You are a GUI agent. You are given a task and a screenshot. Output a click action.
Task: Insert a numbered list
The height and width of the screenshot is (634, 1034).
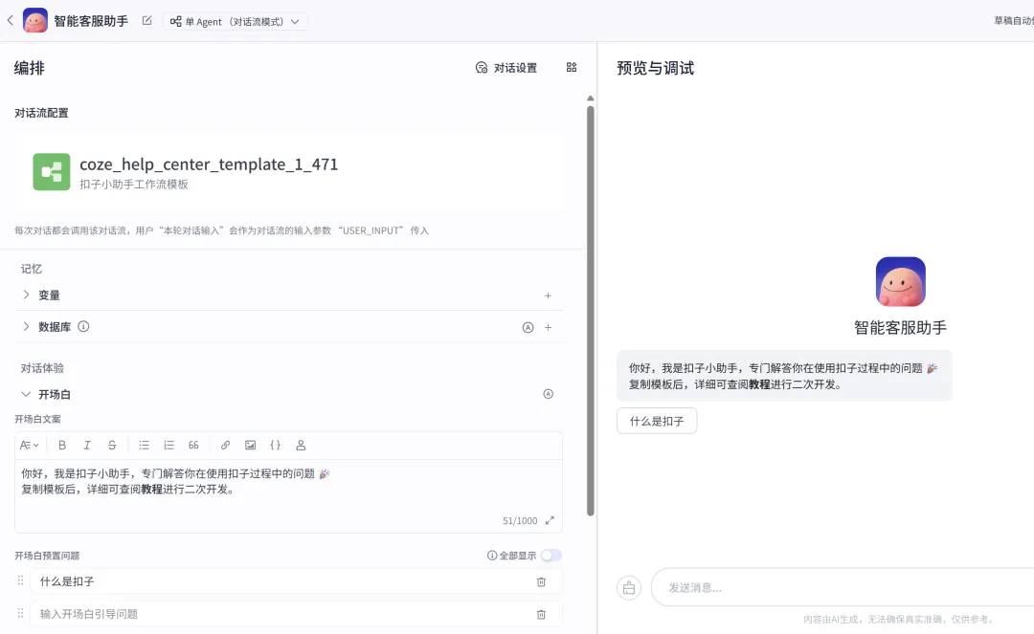pos(169,445)
